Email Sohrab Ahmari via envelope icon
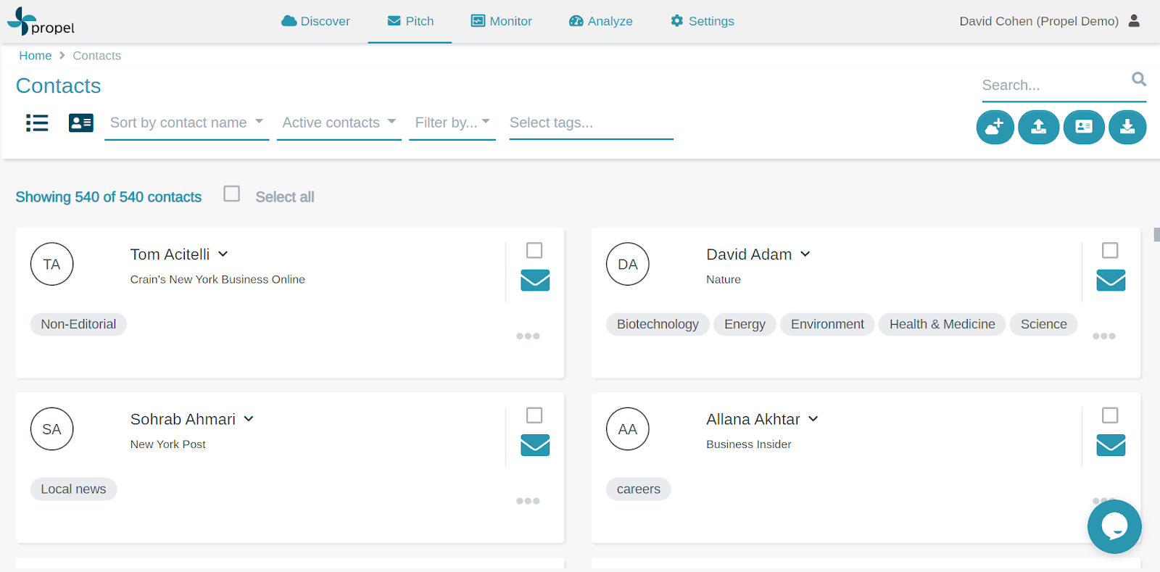The image size is (1160, 572). (x=535, y=445)
